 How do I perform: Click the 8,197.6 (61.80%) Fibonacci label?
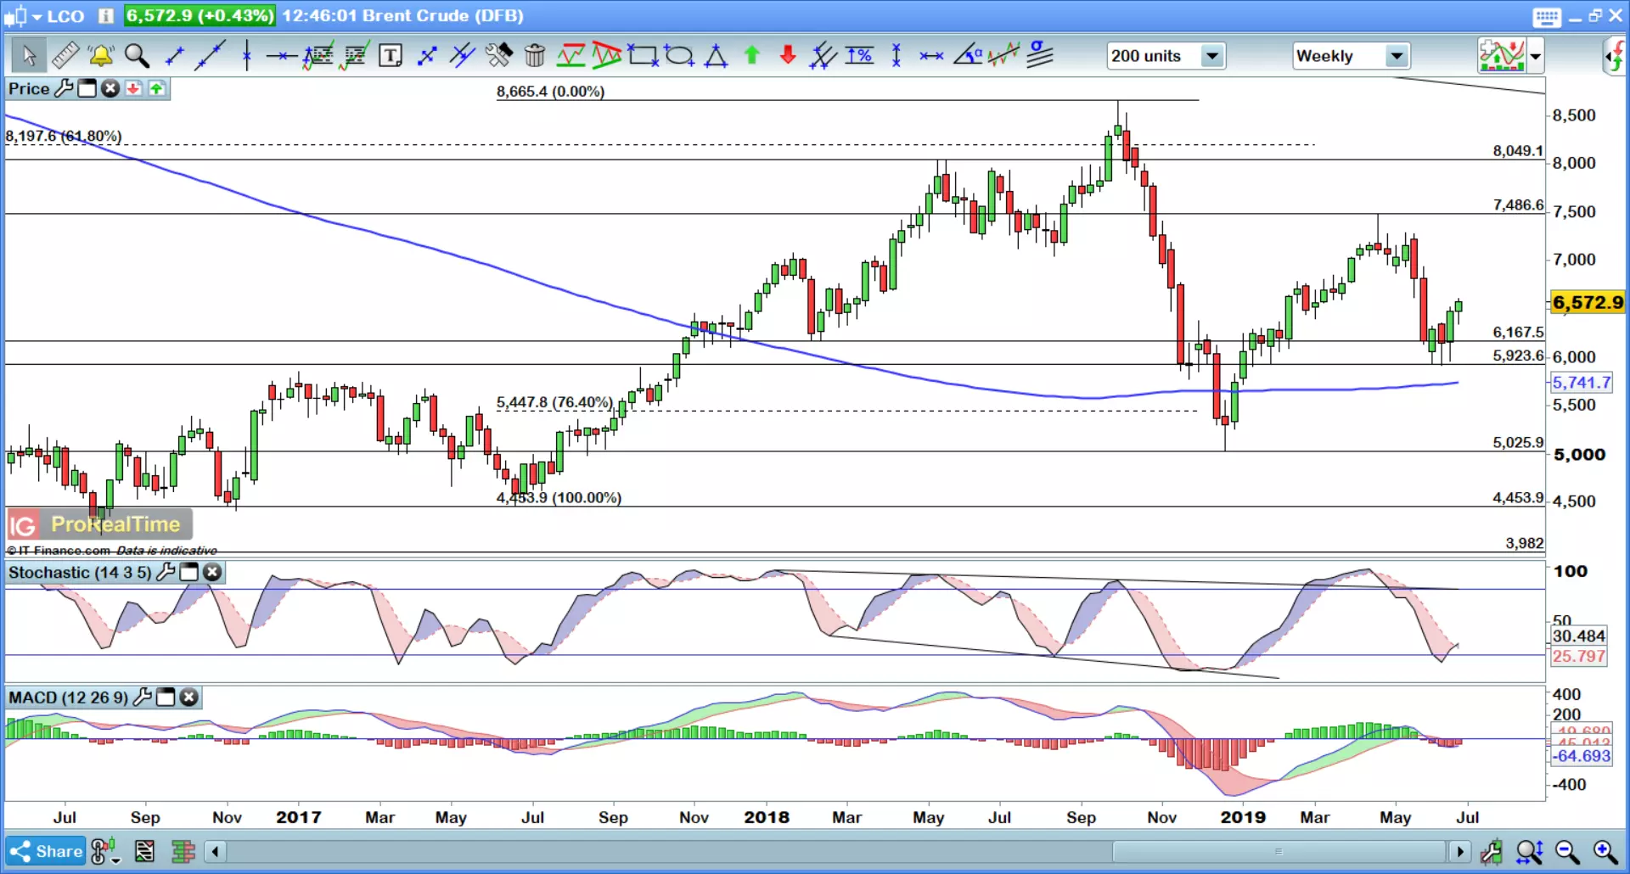coord(64,136)
